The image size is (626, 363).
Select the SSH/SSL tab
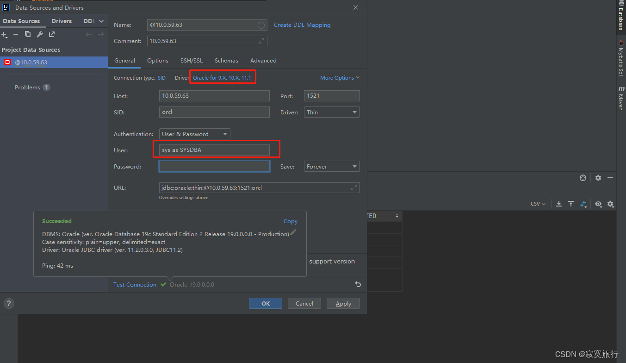click(192, 60)
